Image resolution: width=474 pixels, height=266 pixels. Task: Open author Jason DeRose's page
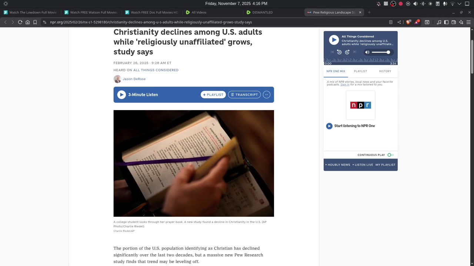pyautogui.click(x=134, y=79)
